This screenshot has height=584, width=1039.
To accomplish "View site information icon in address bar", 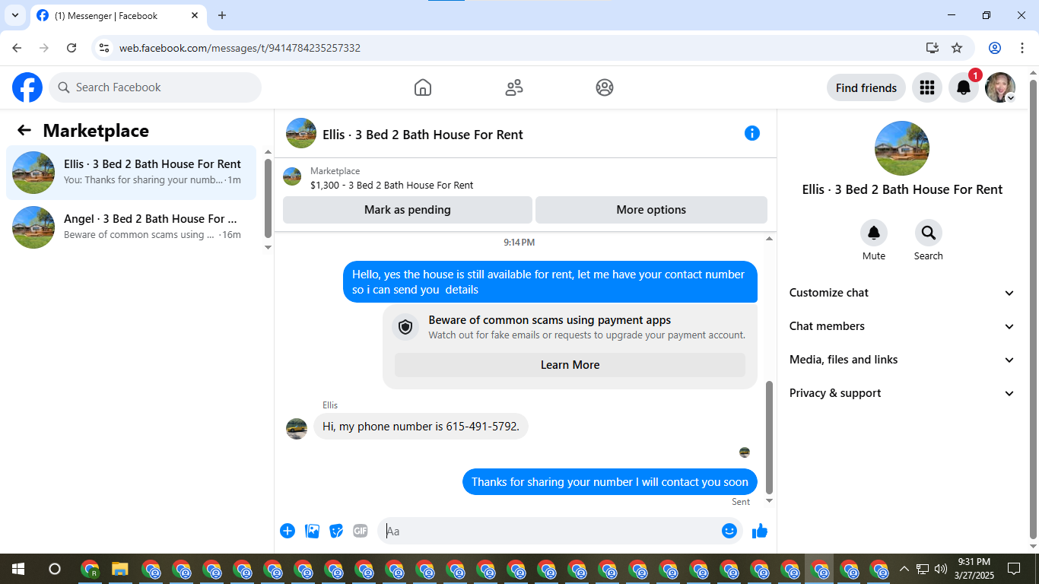I will (105, 48).
